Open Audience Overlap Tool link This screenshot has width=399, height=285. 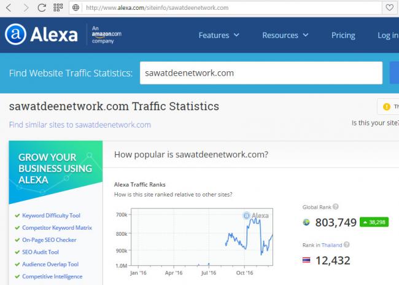tap(50, 264)
